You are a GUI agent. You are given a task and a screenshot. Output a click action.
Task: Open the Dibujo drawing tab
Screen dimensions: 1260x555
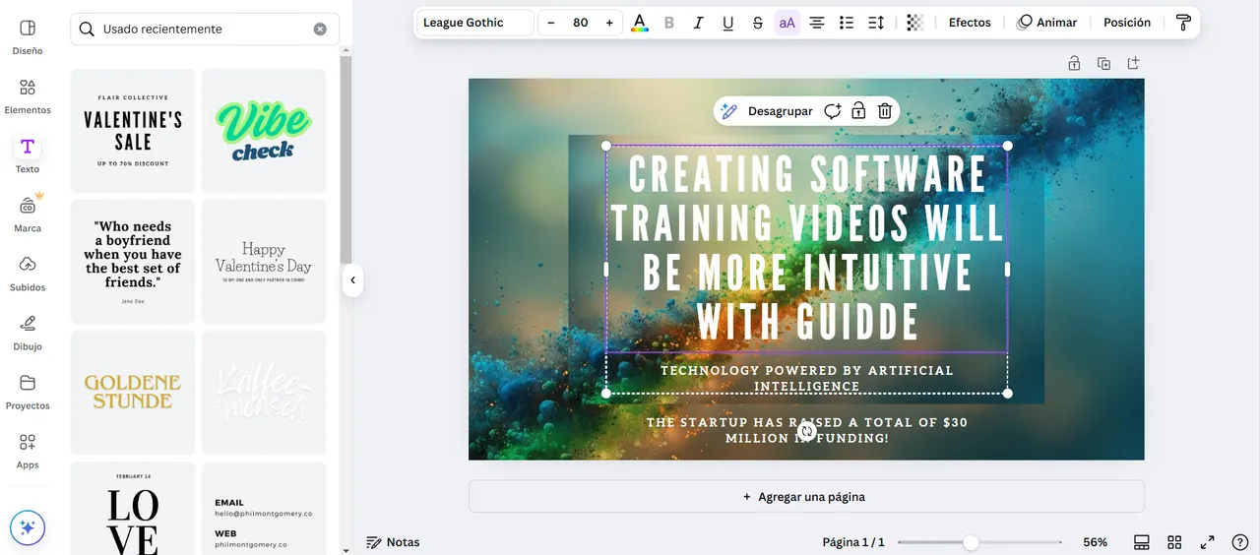click(28, 332)
